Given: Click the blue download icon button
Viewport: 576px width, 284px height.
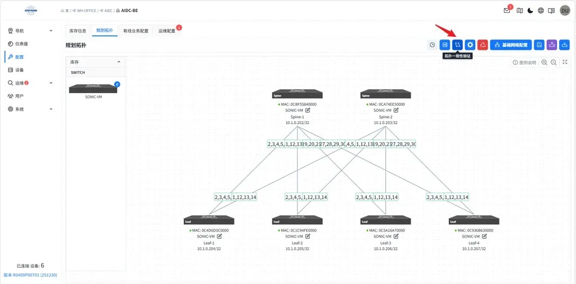Looking at the screenshot, I should pos(564,45).
